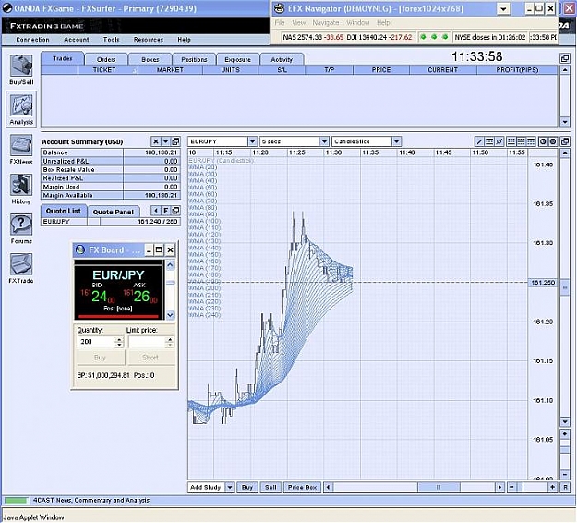This screenshot has width=577, height=523.
Task: Click the first round chart mode icon
Action: pos(543,141)
